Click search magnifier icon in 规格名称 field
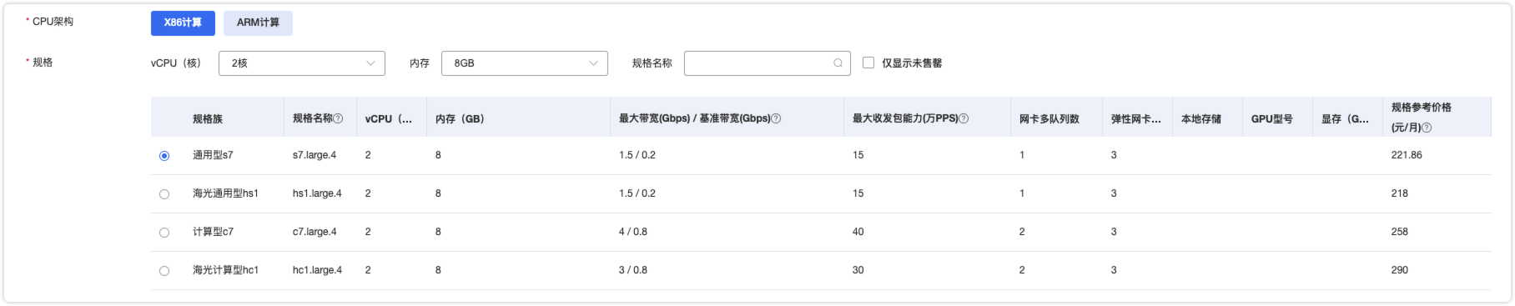 [x=838, y=63]
